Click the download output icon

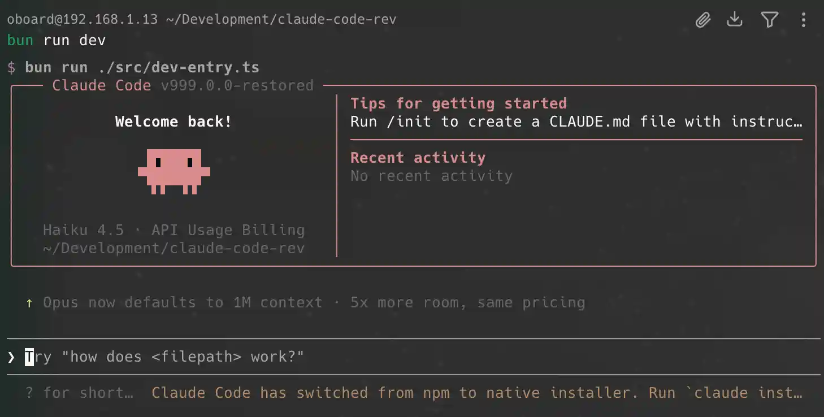click(735, 20)
